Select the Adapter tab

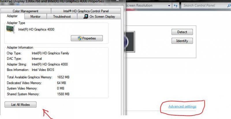tap(12, 16)
